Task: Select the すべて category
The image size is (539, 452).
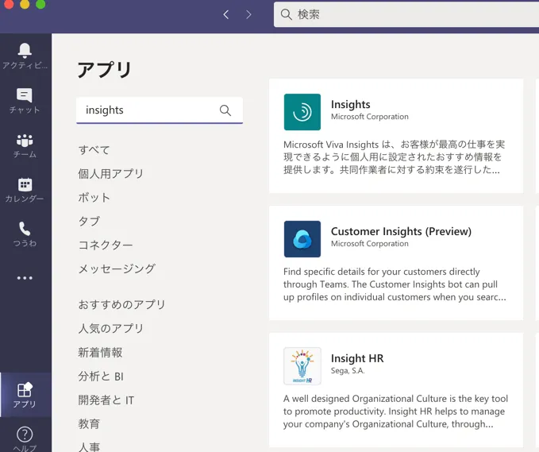Action: click(x=94, y=150)
